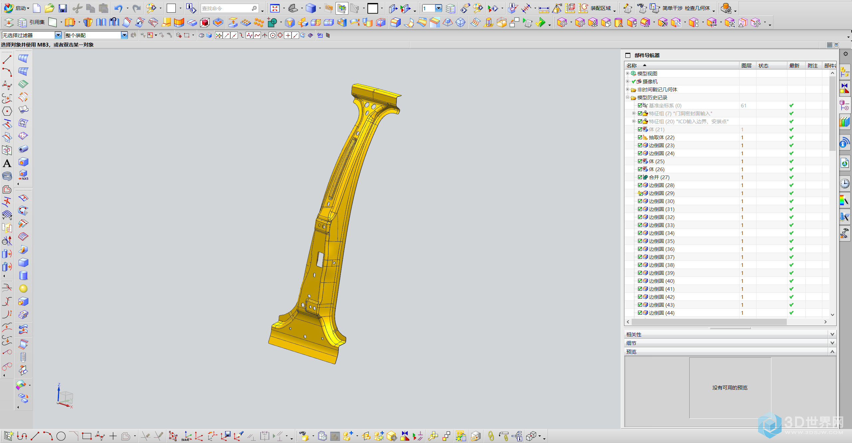Click the Paste clipboard icon
The width and height of the screenshot is (852, 443).
[x=104, y=8]
